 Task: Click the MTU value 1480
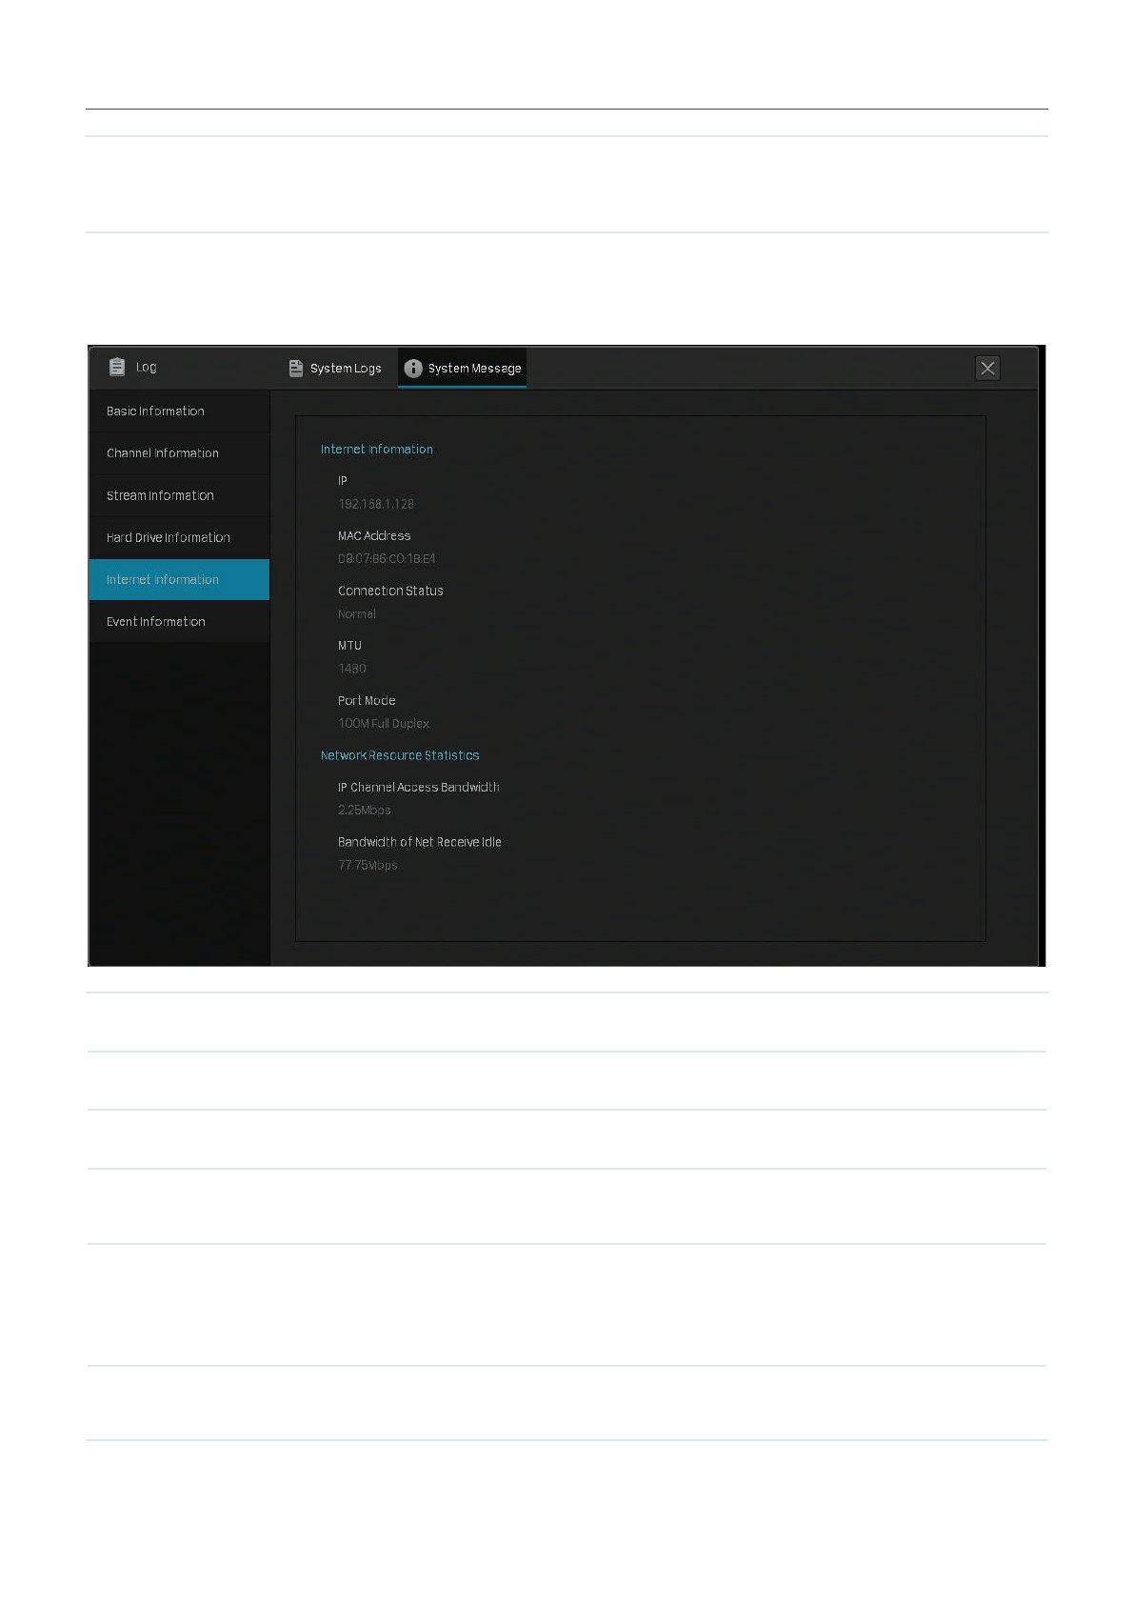351,669
